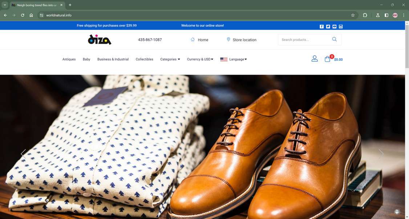409x219 pixels.
Task: Show previous slide in the carousel
Action: pos(23,154)
